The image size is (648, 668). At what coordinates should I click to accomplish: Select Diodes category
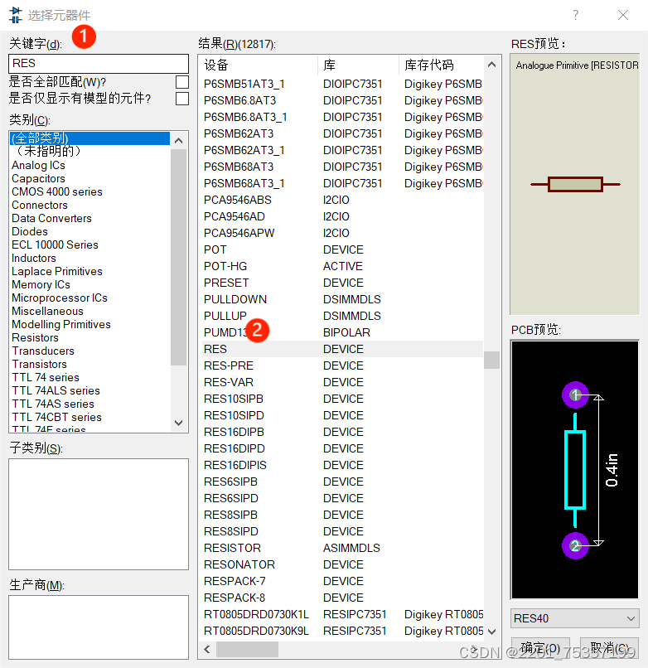click(x=30, y=231)
